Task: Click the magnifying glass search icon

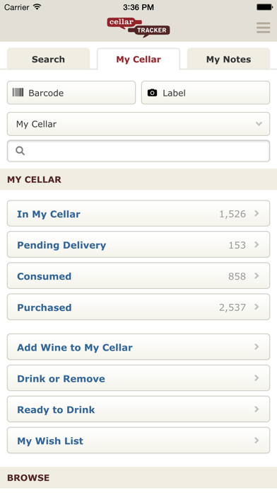Action: click(20, 151)
